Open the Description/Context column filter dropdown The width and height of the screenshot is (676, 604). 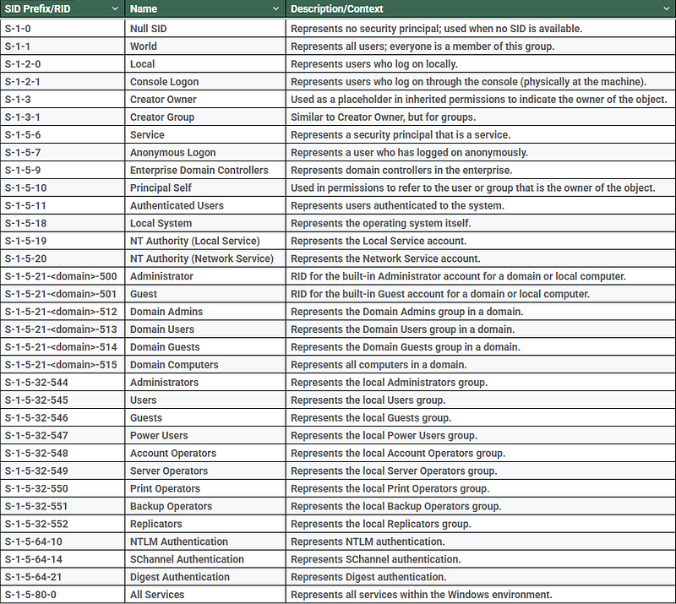666,9
